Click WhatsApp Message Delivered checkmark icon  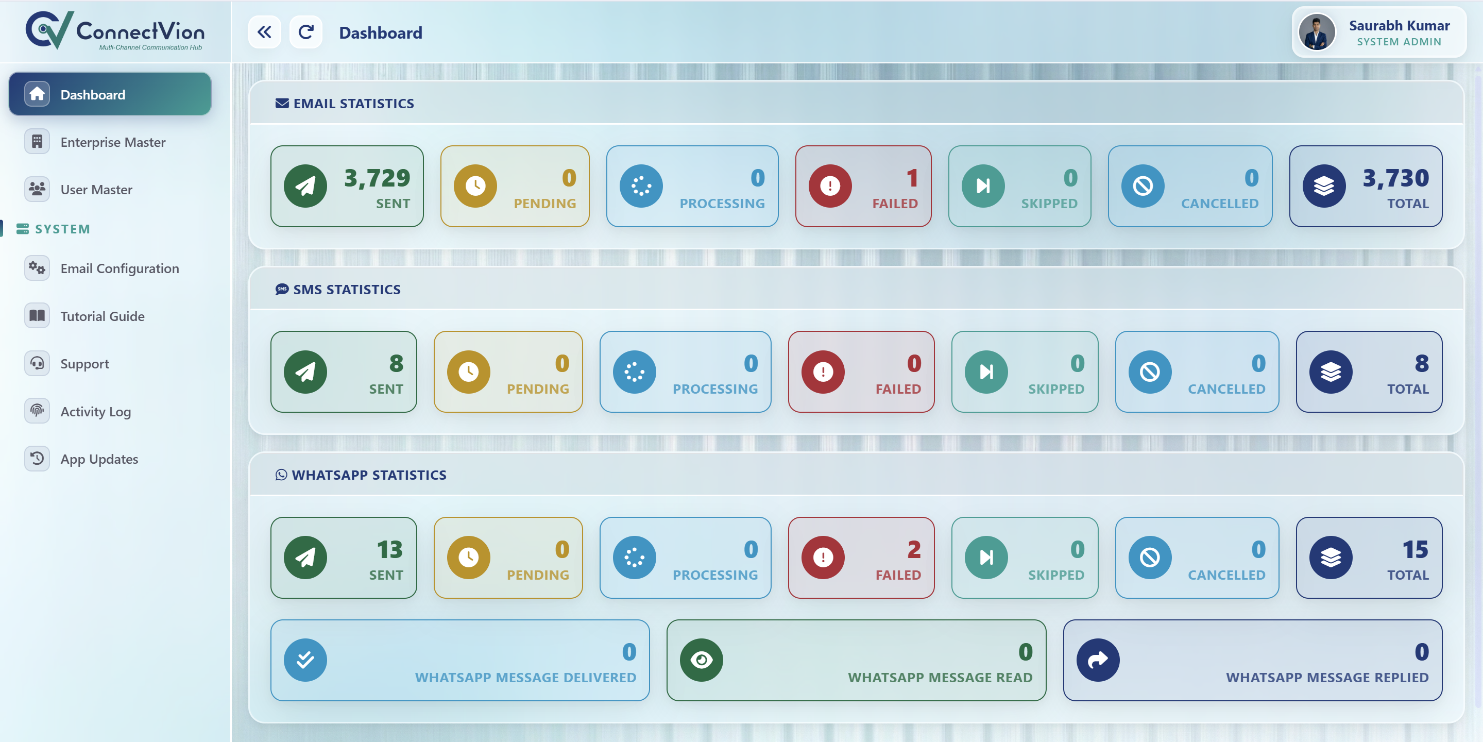[305, 660]
